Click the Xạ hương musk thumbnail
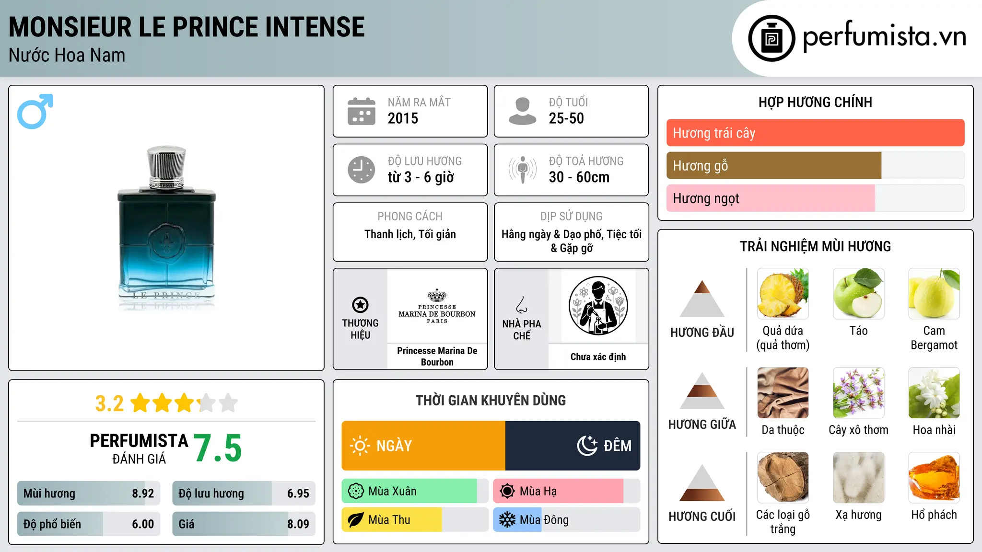This screenshot has width=982, height=552. 858,478
